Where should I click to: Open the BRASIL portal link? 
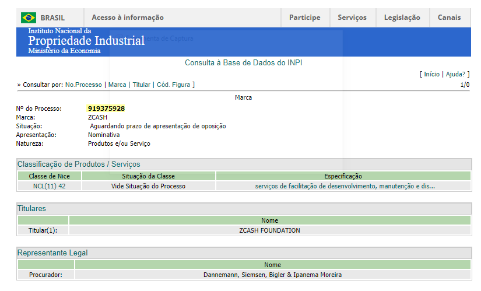[52, 18]
